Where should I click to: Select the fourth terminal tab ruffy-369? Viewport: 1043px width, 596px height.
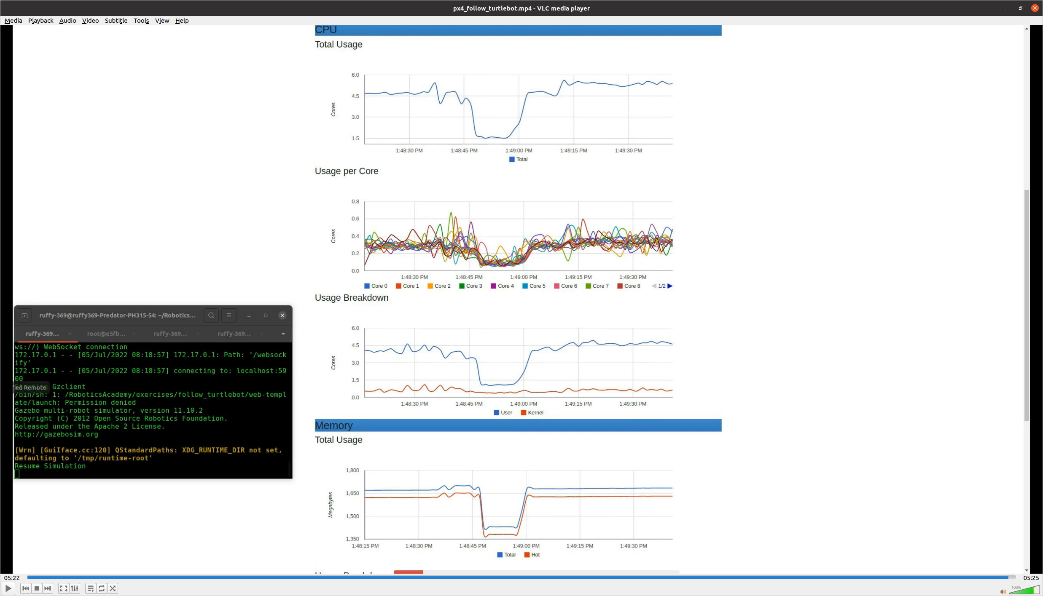234,334
